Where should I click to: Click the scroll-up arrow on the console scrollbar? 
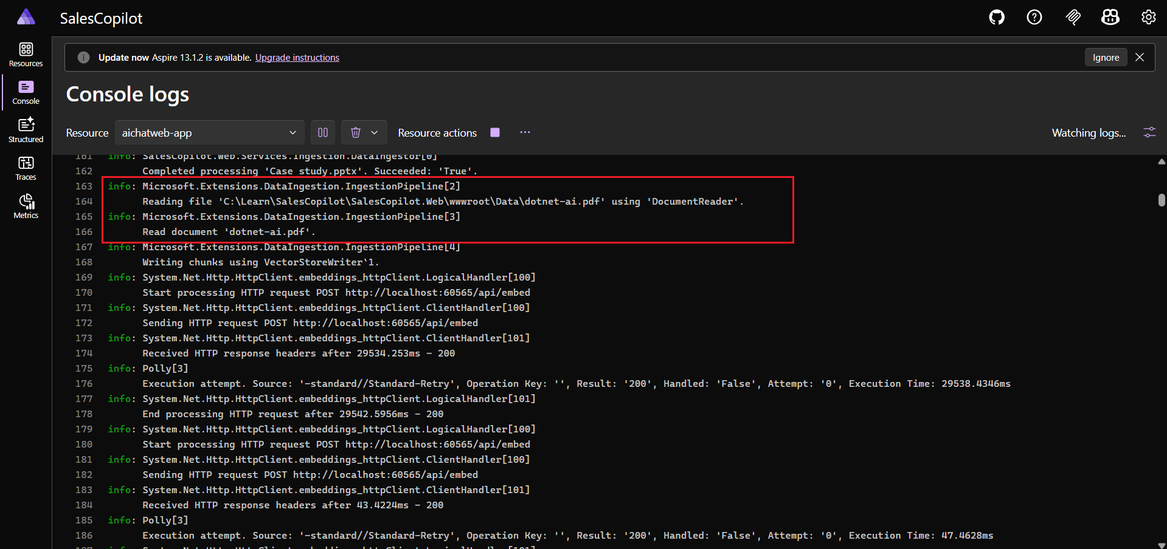pyautogui.click(x=1161, y=162)
